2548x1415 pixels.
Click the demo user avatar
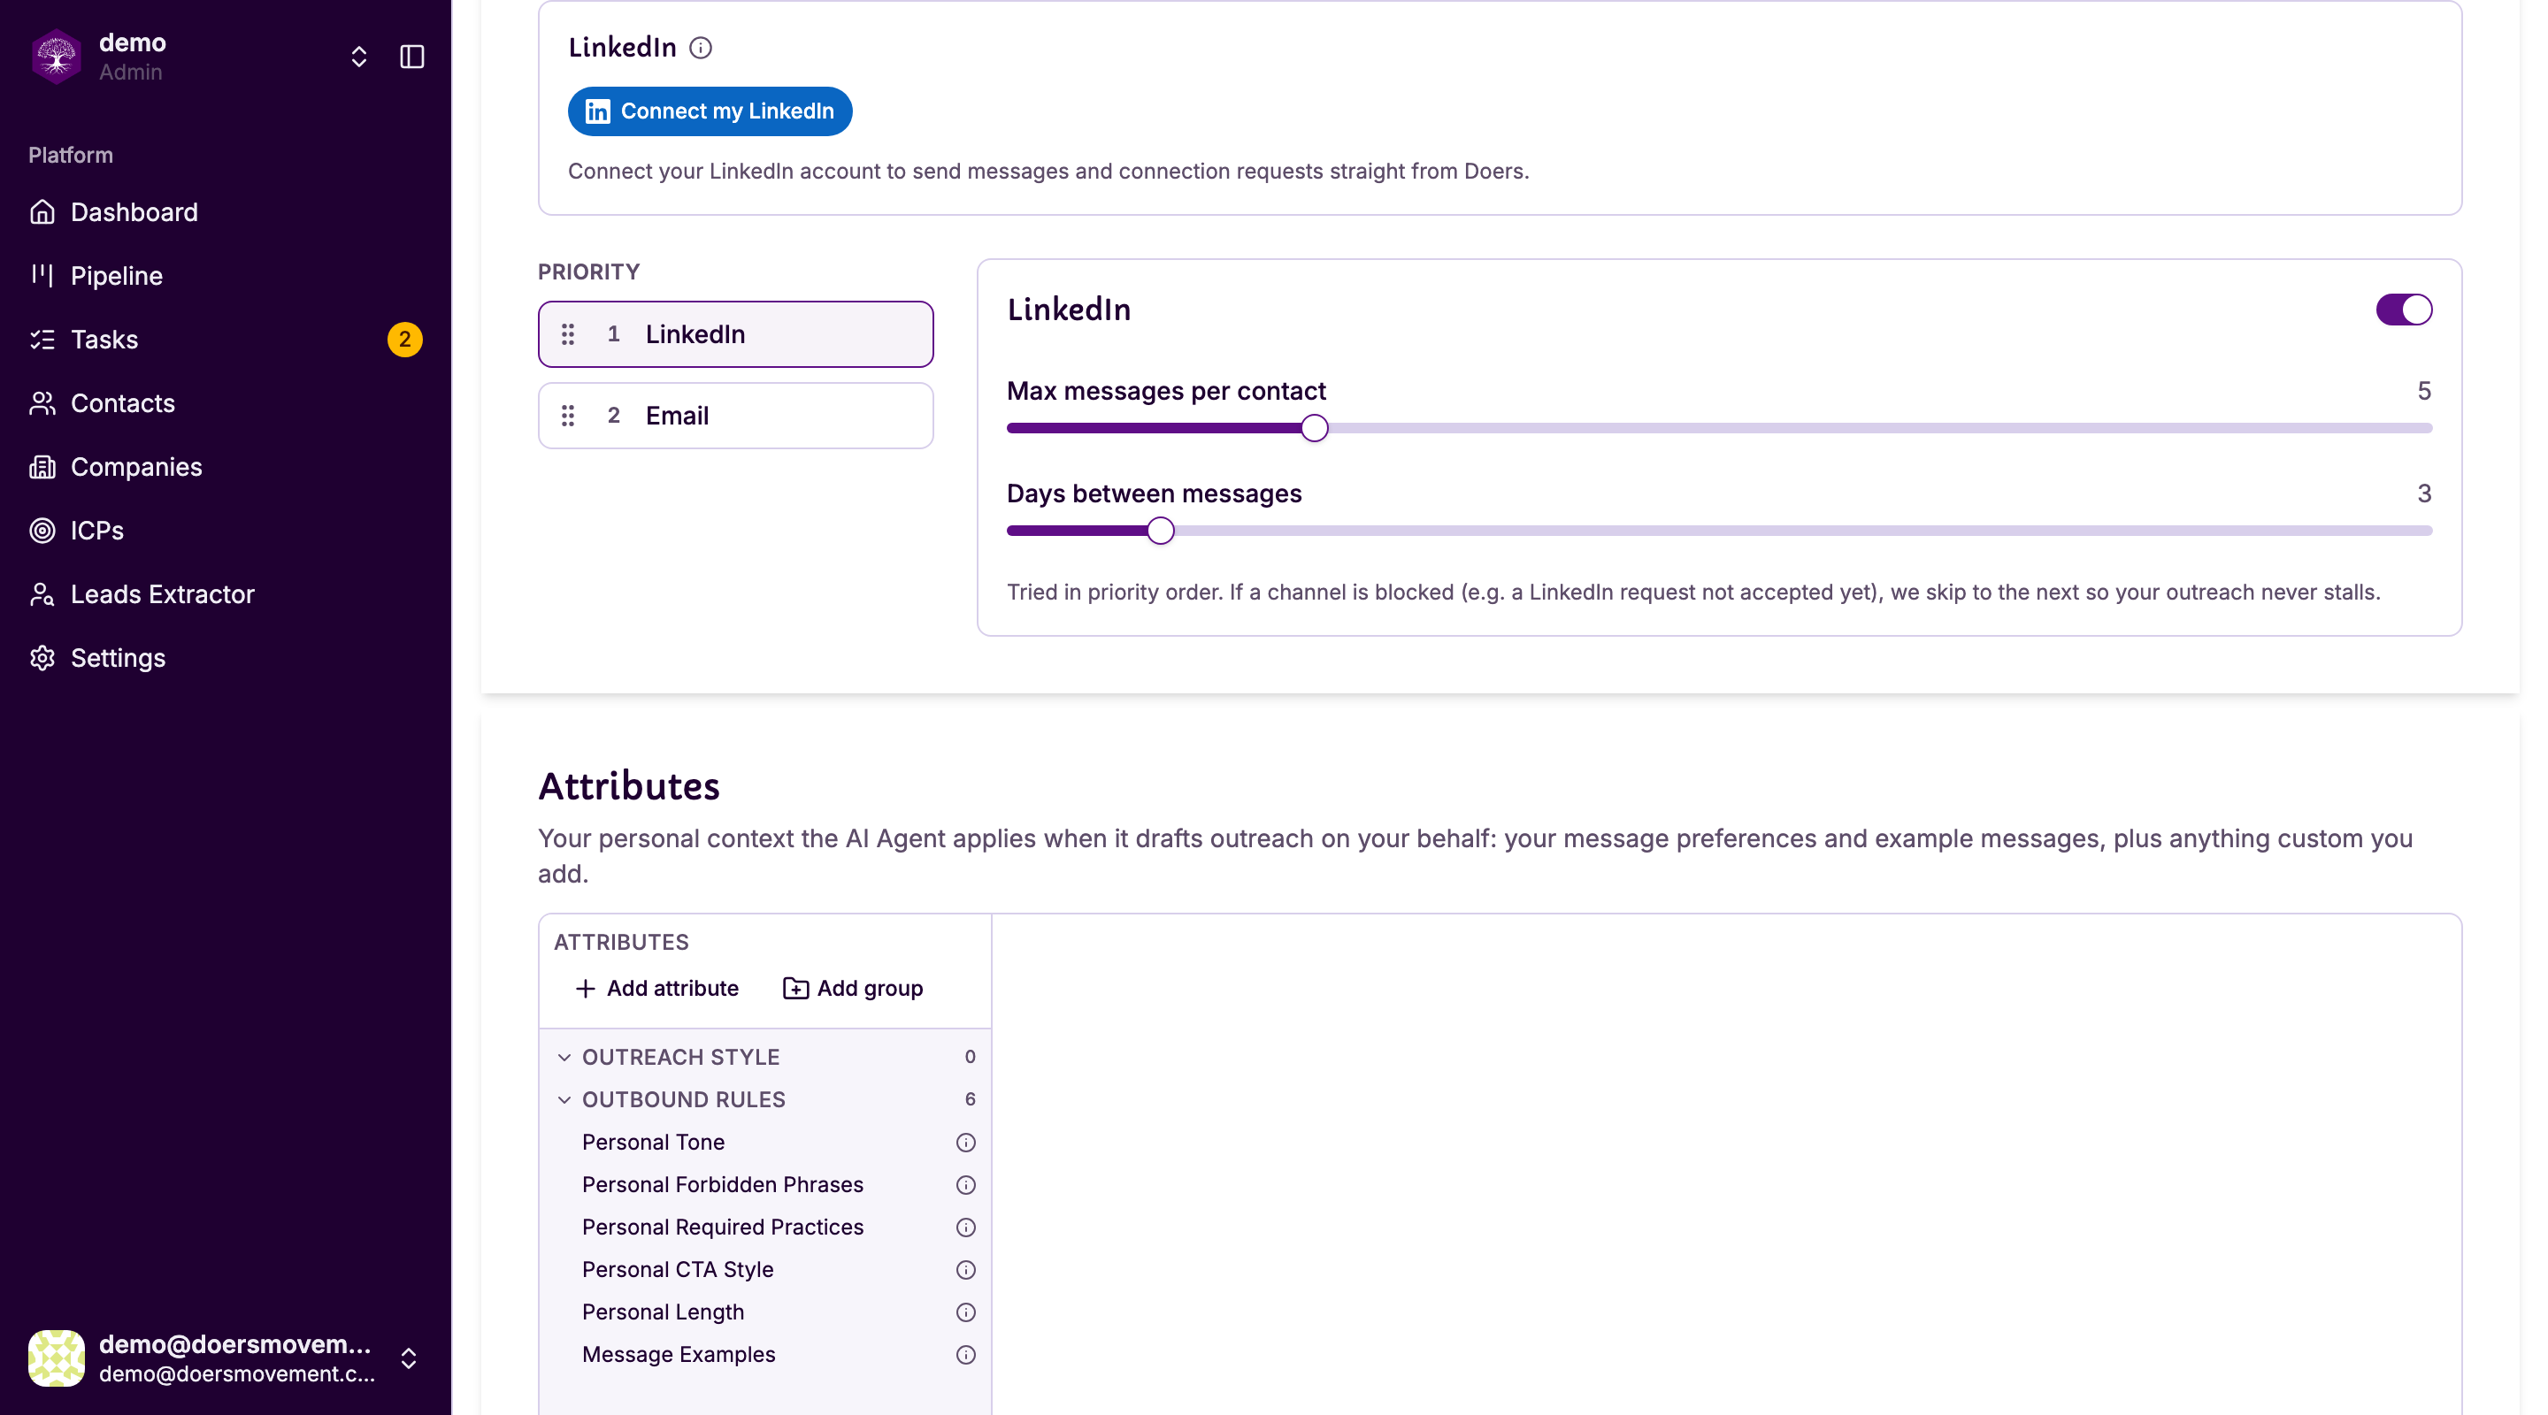(57, 1358)
